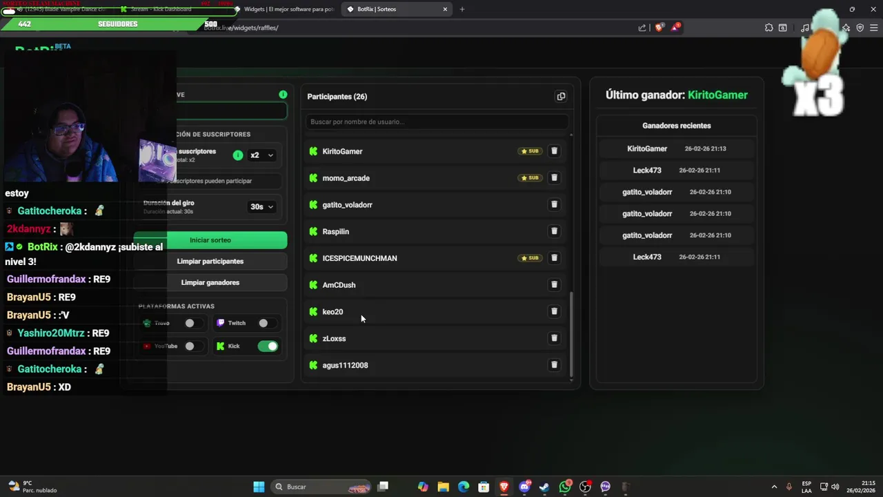Open Brave Leo AI sparkle icon
The width and height of the screenshot is (883, 497).
pyautogui.click(x=846, y=28)
